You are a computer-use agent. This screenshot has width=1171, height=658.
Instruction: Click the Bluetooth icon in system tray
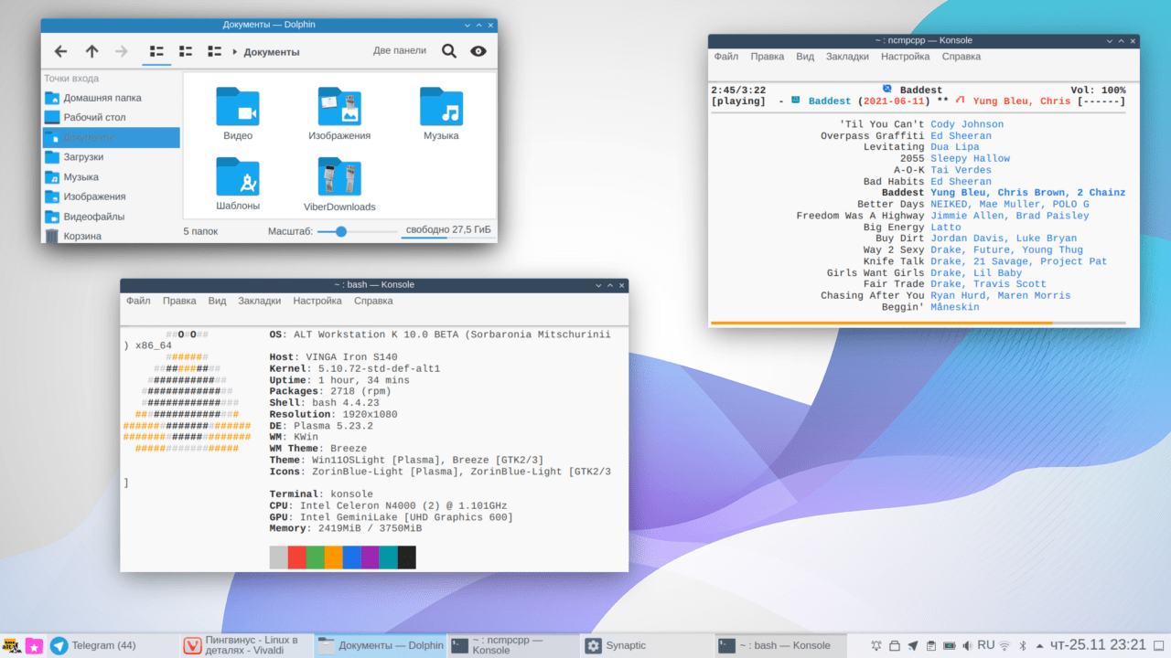(x=1024, y=645)
